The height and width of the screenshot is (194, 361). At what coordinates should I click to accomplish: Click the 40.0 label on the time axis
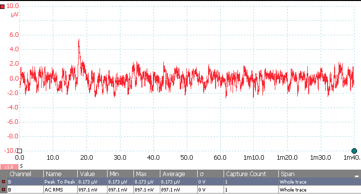pyautogui.click(x=153, y=158)
